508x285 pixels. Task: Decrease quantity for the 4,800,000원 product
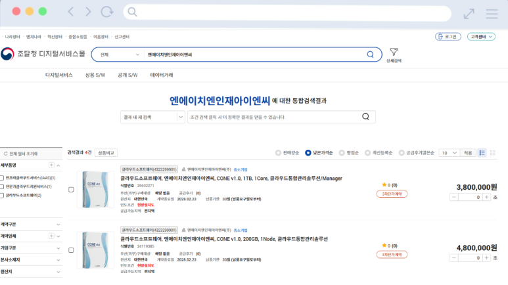click(x=454, y=258)
